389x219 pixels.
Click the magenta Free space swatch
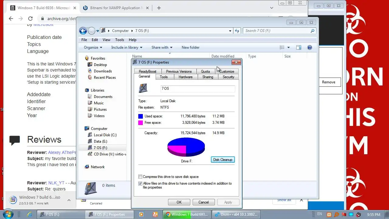point(140,123)
